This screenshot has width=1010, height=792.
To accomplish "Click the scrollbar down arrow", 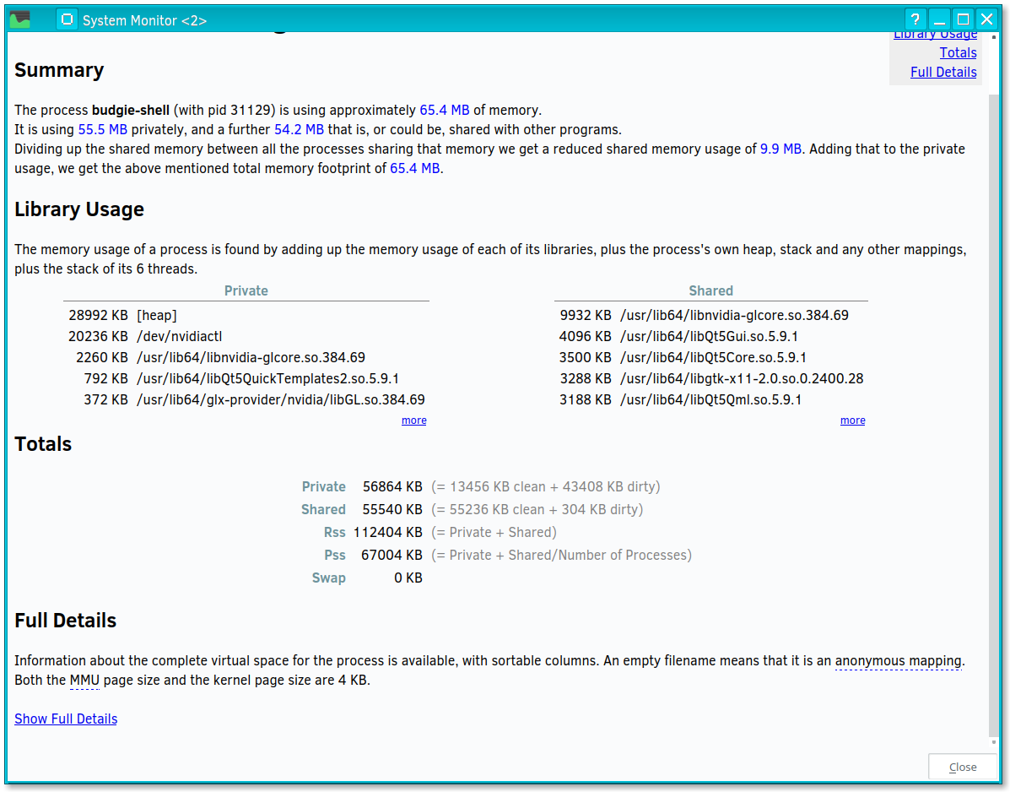I will [994, 742].
